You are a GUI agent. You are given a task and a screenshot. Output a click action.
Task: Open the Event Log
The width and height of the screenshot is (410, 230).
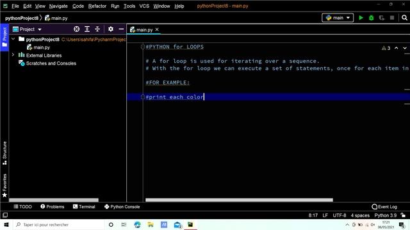384,206
